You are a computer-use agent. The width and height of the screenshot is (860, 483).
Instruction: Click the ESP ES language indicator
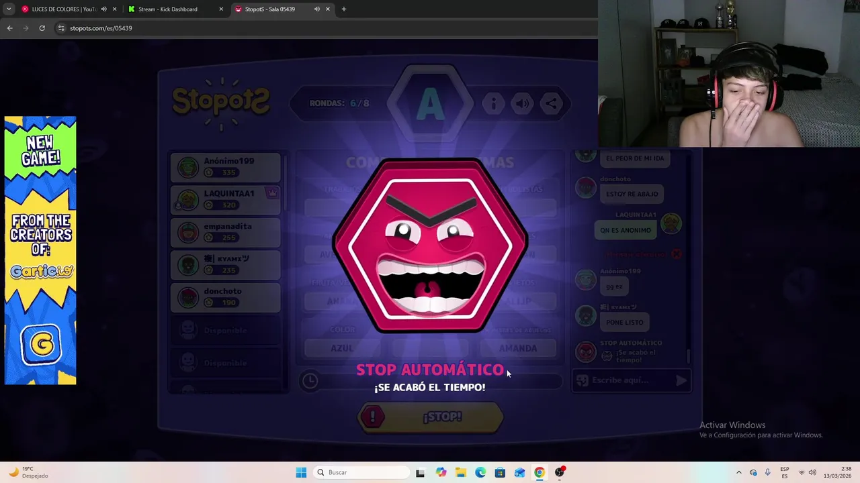785,472
